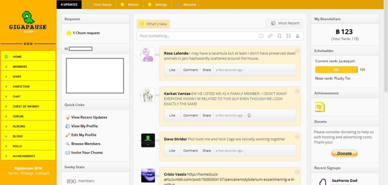Attach a video using the film icon
The image size is (388, 185).
[x=288, y=36]
